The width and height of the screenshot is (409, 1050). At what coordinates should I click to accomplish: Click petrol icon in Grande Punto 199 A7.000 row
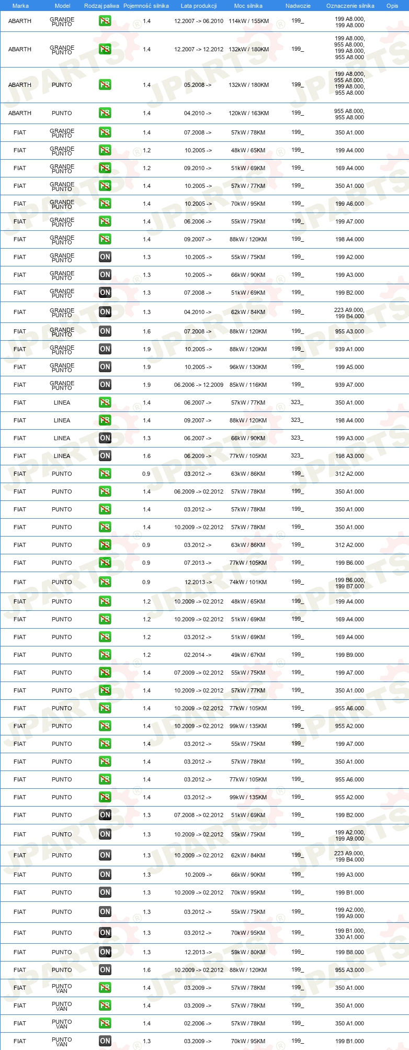point(105,221)
